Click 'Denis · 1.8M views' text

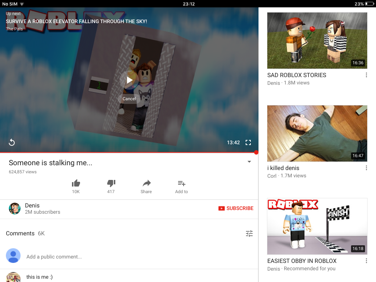(x=288, y=83)
